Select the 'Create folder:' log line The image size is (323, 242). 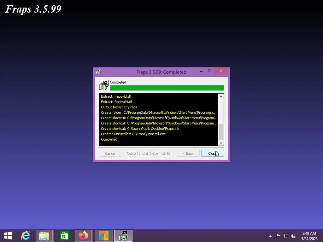[159, 112]
